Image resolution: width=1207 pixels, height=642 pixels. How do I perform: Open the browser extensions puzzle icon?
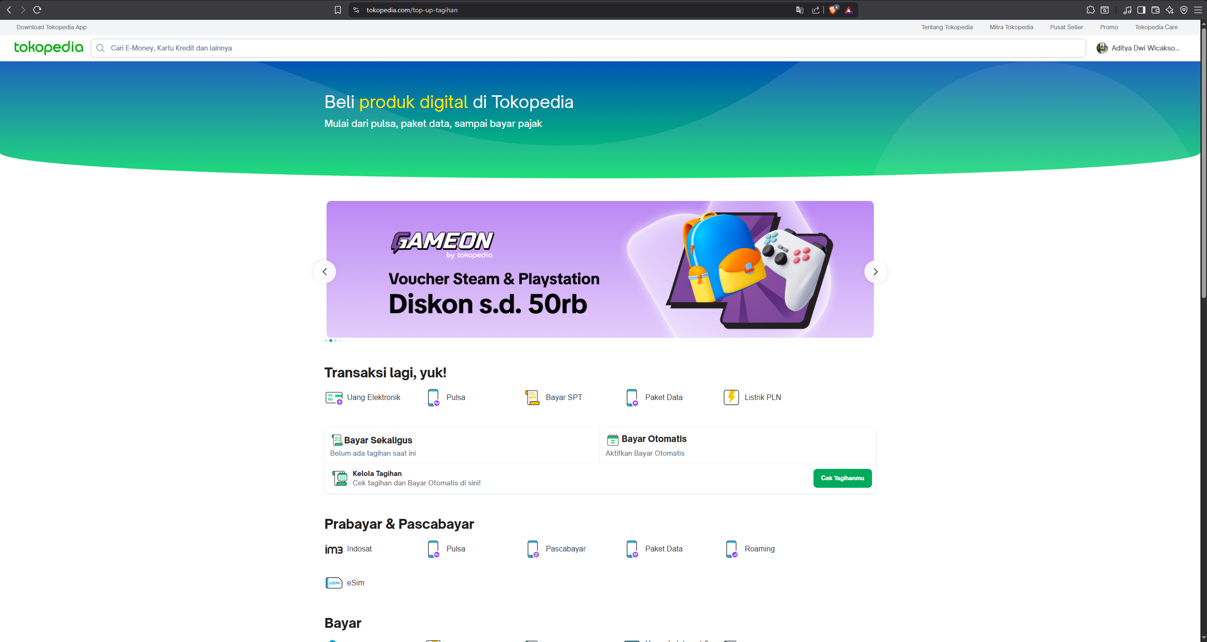(1090, 10)
